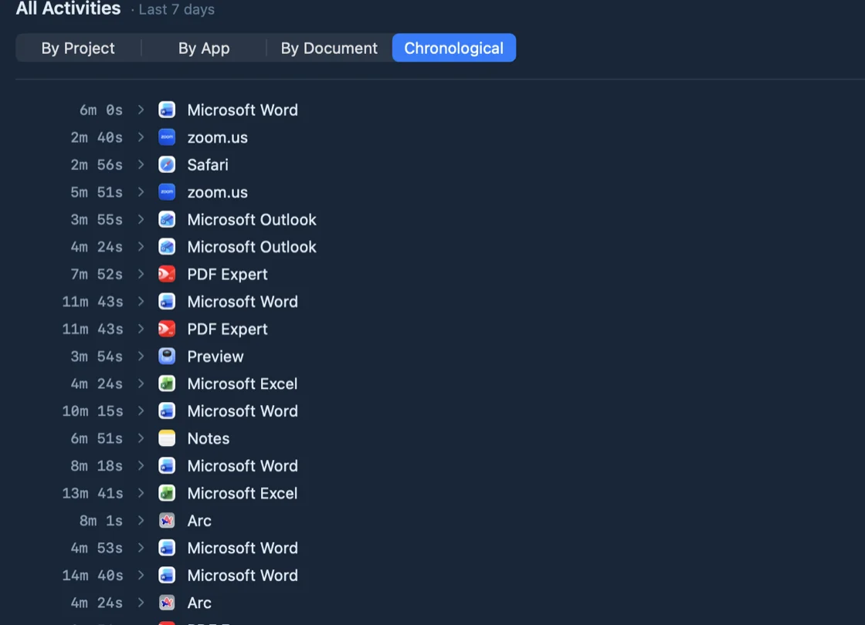The width and height of the screenshot is (865, 625).
Task: Expand the 8m 1s Arc entry chevron
Action: click(141, 520)
